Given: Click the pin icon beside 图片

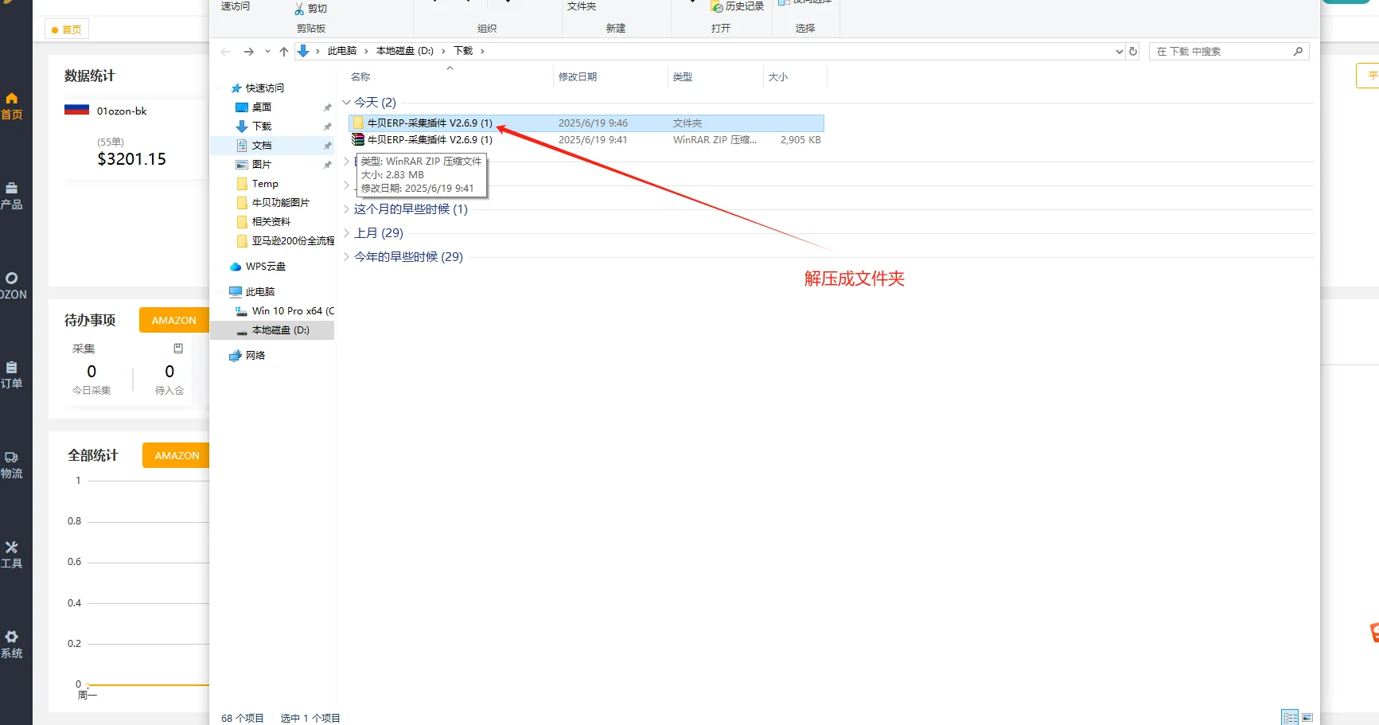Looking at the screenshot, I should point(327,165).
